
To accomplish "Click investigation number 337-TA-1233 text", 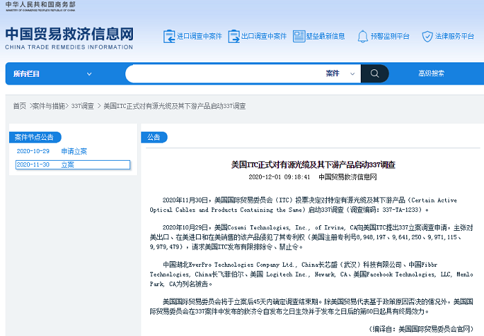I will [400, 210].
